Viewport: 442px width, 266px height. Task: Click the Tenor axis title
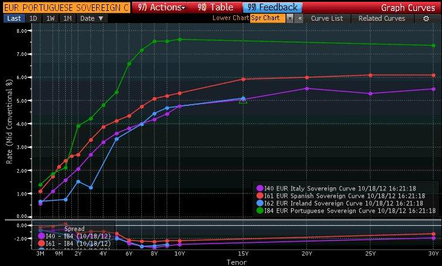236,262
